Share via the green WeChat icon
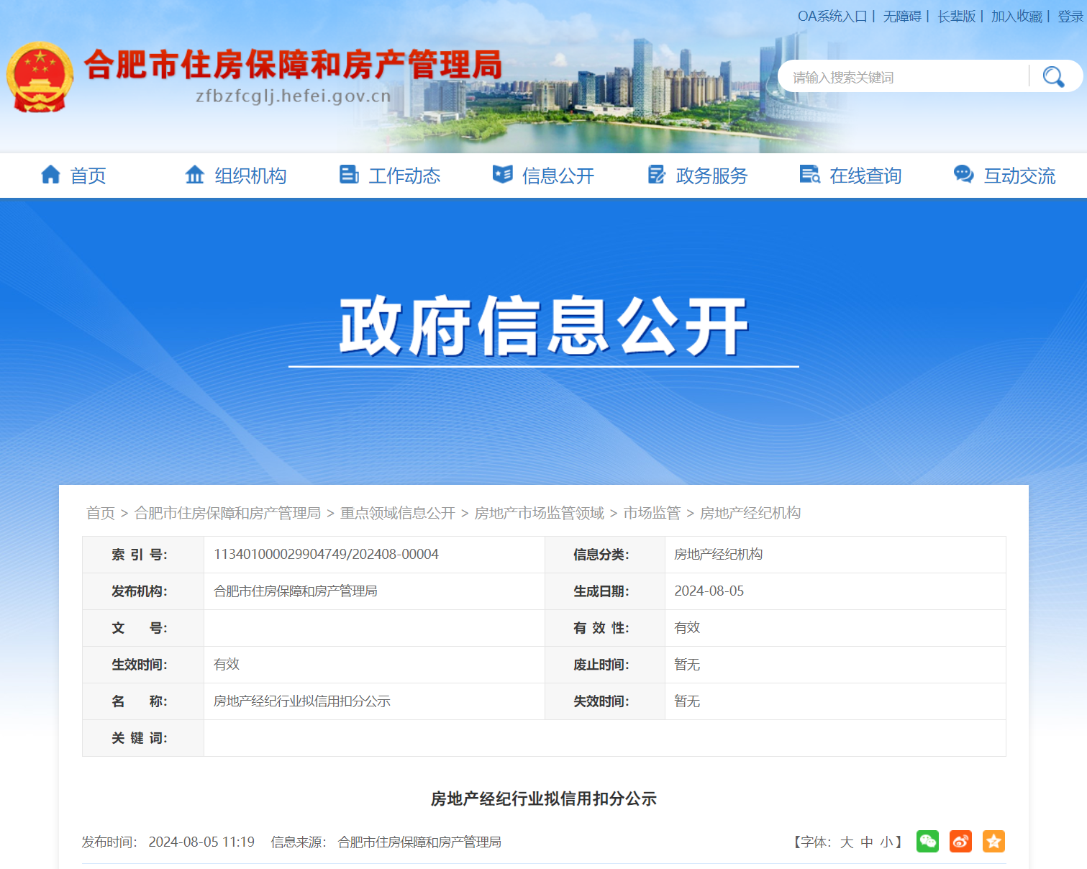1087x869 pixels. [927, 841]
